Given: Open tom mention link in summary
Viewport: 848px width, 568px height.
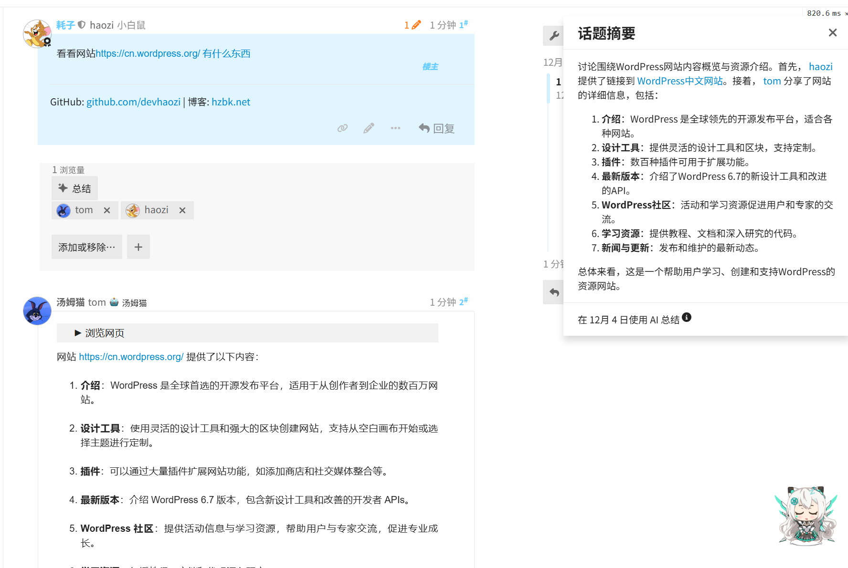Looking at the screenshot, I should (772, 81).
